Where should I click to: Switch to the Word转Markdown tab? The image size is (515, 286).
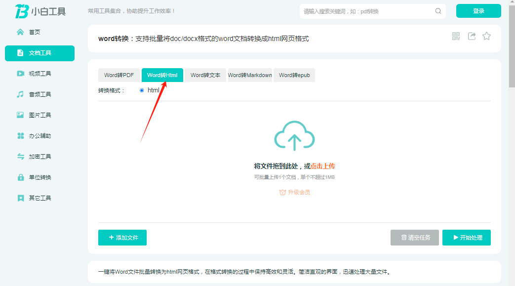250,75
